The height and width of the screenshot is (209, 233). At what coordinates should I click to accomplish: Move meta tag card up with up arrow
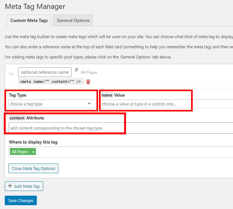[13, 74]
